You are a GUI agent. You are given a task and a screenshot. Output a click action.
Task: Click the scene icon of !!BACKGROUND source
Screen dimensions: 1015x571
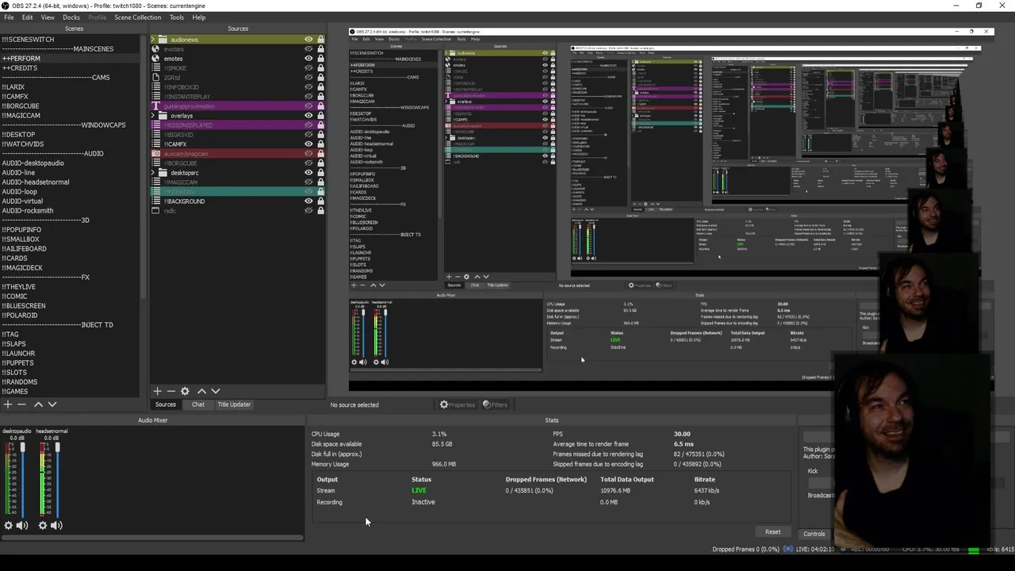(x=155, y=201)
